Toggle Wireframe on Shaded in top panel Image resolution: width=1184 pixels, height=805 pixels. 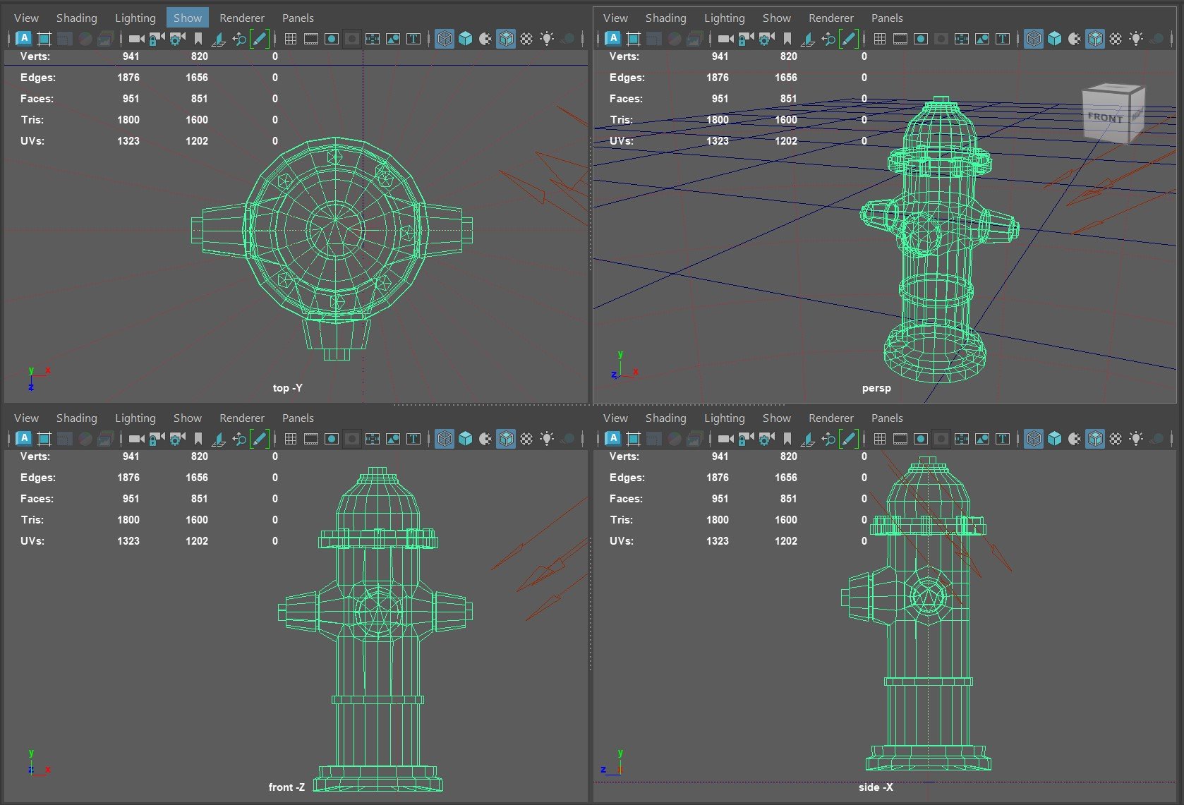tap(506, 39)
